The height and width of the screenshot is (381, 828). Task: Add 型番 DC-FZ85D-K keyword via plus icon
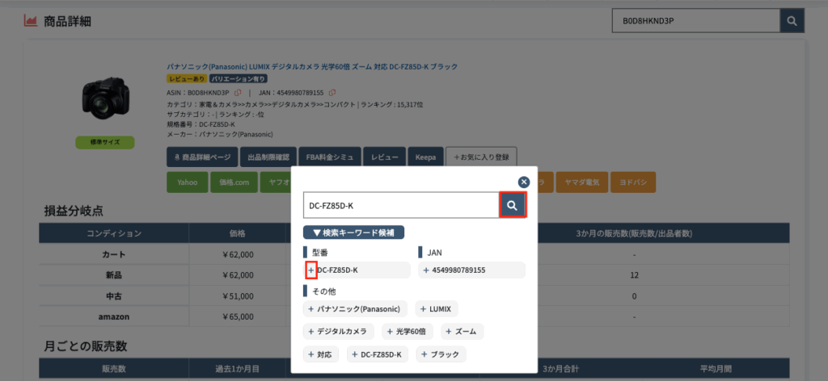pos(311,270)
